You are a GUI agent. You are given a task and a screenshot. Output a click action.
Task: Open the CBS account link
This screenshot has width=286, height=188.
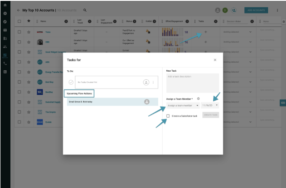click(x=47, y=42)
